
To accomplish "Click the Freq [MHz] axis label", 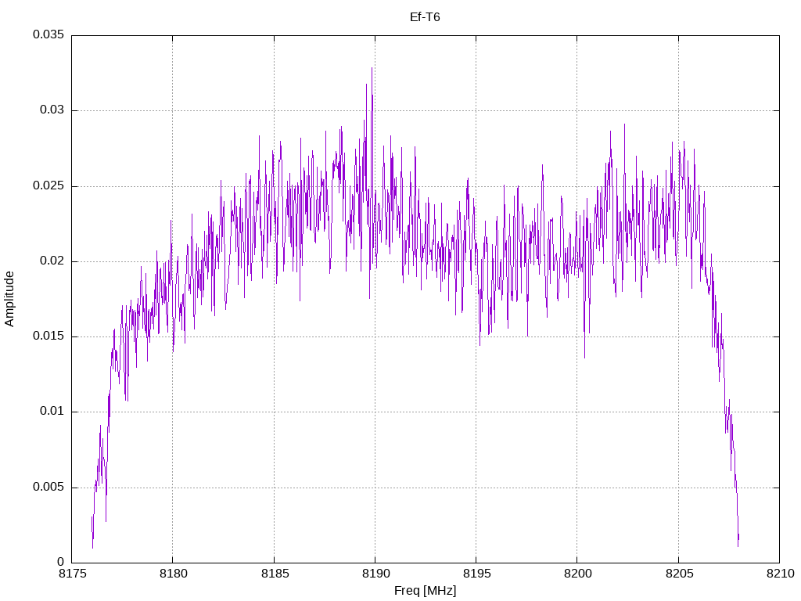I will click(x=425, y=591).
